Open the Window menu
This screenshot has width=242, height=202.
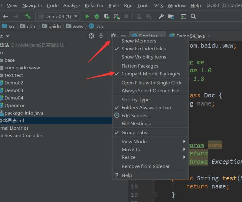click(x=177, y=6)
